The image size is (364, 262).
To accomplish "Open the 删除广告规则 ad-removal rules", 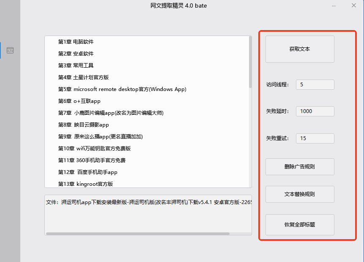I will (x=299, y=166).
